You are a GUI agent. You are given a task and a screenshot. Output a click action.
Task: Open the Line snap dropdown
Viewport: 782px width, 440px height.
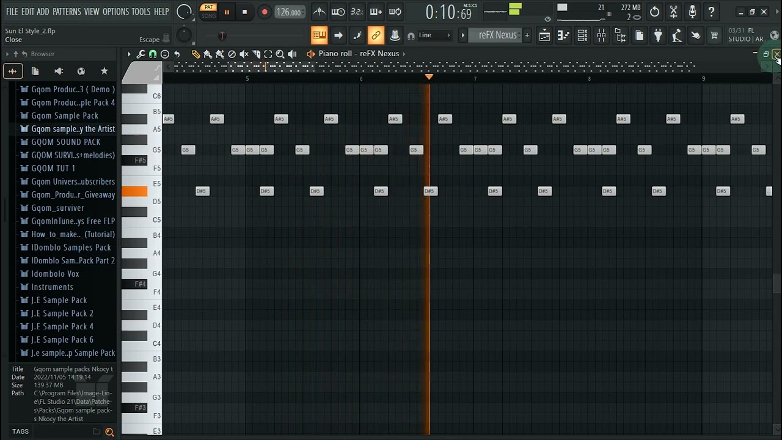[x=434, y=35]
